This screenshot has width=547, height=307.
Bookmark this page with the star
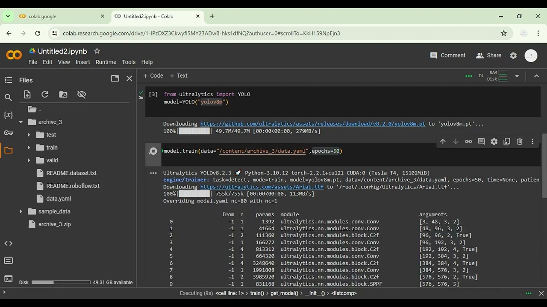point(504,33)
